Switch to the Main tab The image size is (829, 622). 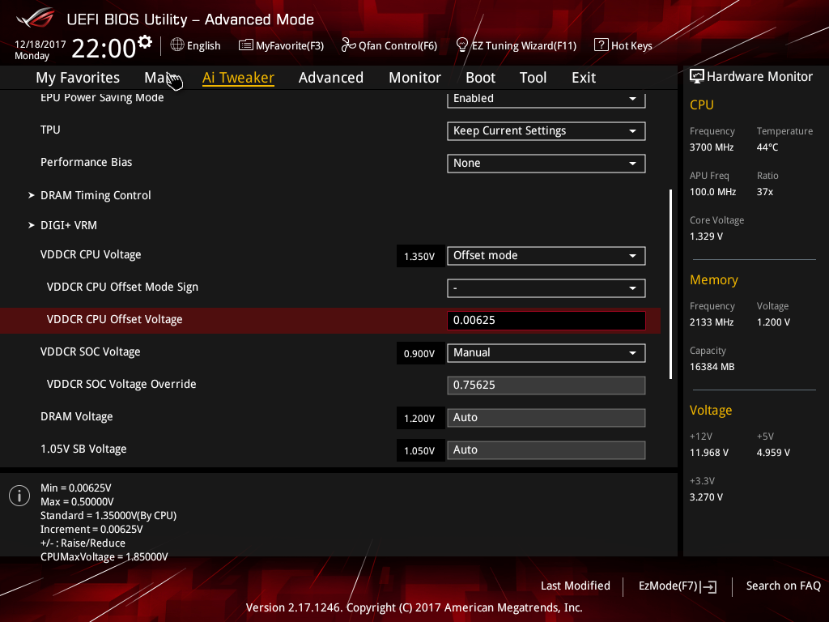(157, 77)
